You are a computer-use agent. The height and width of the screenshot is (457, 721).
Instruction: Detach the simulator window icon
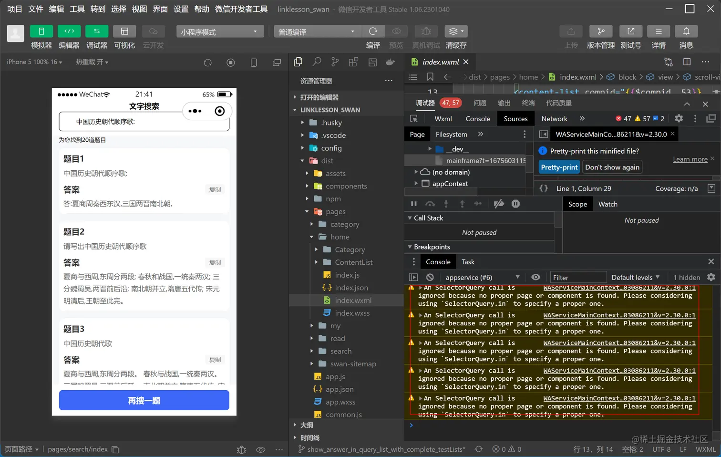277,62
